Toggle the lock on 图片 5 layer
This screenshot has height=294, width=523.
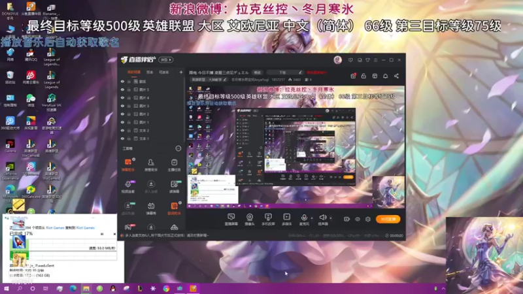129,90
